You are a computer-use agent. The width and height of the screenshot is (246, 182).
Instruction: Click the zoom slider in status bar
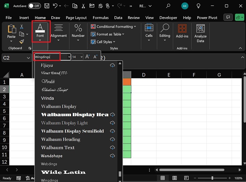tap(212, 178)
